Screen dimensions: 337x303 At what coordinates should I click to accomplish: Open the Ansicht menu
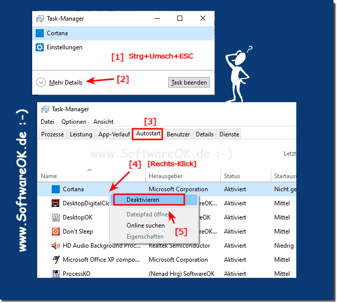click(103, 122)
